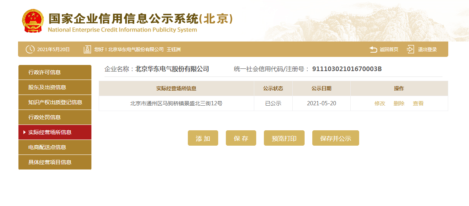Viewport: 469px width, 206px height.
Task: Go back via 返回首页 link
Action: (389, 50)
